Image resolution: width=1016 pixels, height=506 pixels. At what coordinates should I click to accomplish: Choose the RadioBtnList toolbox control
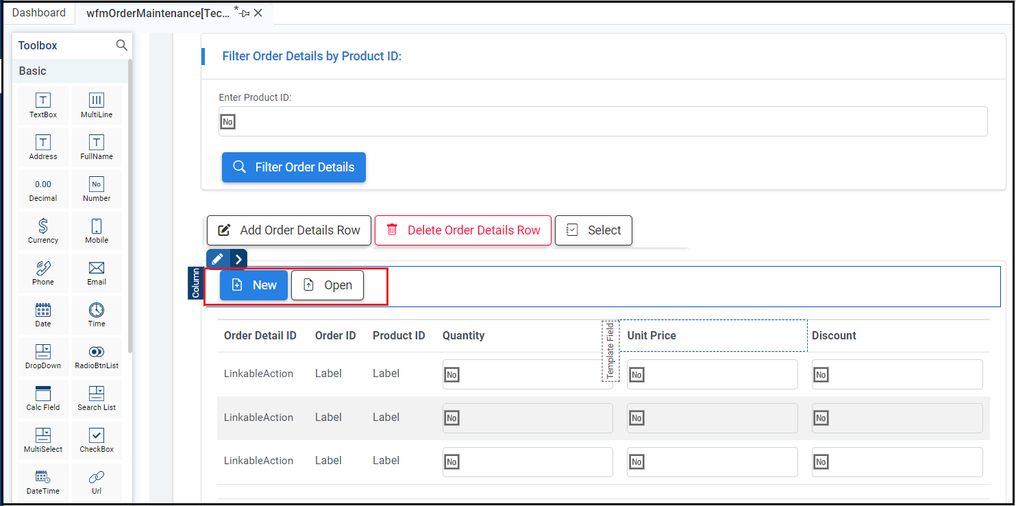pos(97,356)
